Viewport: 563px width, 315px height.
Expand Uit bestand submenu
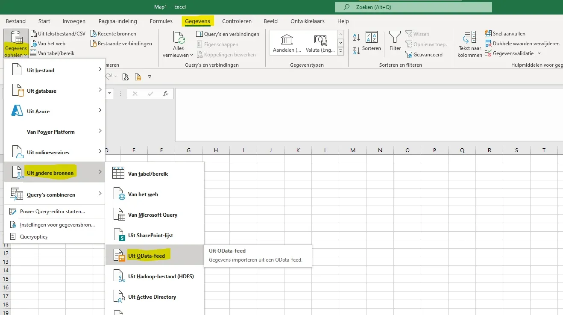pyautogui.click(x=54, y=70)
